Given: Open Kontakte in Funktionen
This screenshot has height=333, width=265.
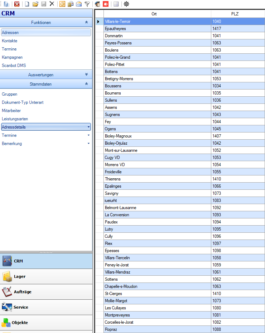Looking at the screenshot, I should click(10, 41).
